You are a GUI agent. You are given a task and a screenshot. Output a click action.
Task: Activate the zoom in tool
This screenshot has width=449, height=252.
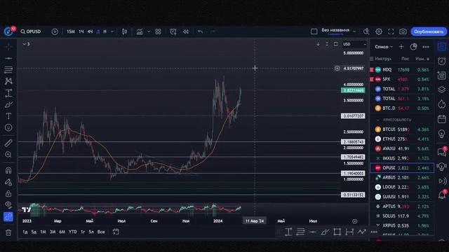point(8,155)
